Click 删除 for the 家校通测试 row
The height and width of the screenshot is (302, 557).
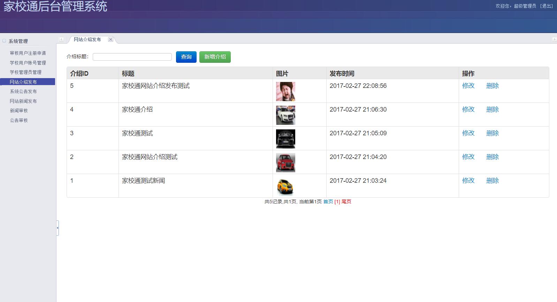(x=493, y=133)
